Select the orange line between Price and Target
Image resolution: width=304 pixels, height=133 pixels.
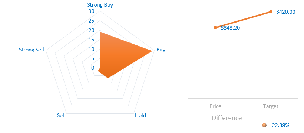click(x=243, y=20)
